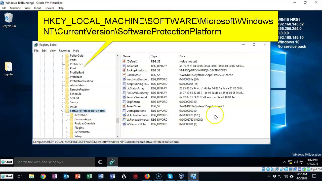
Task: Select the related.desc key
Action: click(77, 85)
